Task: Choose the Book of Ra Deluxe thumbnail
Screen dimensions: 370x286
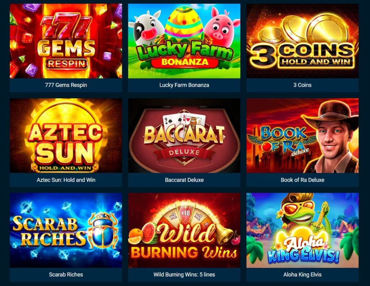Action: click(302, 135)
